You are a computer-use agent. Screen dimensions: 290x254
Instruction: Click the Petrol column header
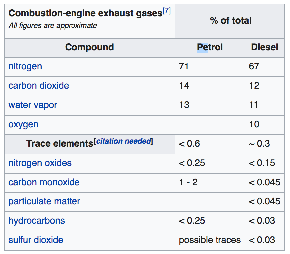(210, 47)
